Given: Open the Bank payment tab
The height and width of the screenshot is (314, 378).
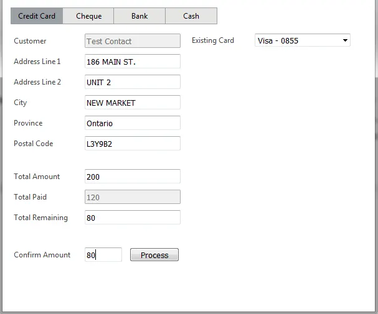Looking at the screenshot, I should point(139,16).
